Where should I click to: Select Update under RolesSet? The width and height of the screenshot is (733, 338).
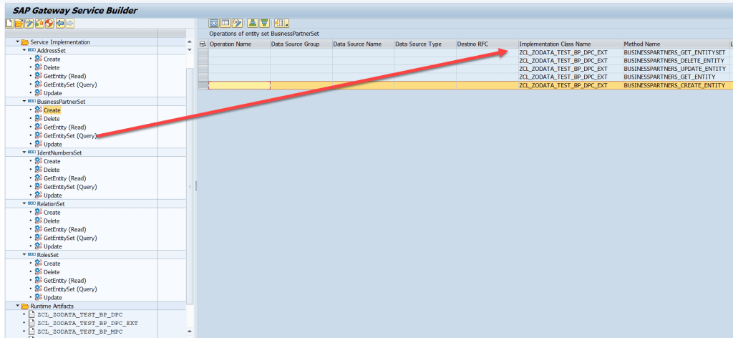[x=52, y=297]
